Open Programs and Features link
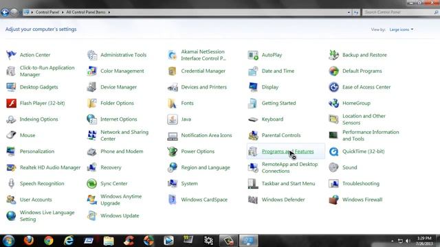Viewport: 440px width, 247px height. click(287, 152)
